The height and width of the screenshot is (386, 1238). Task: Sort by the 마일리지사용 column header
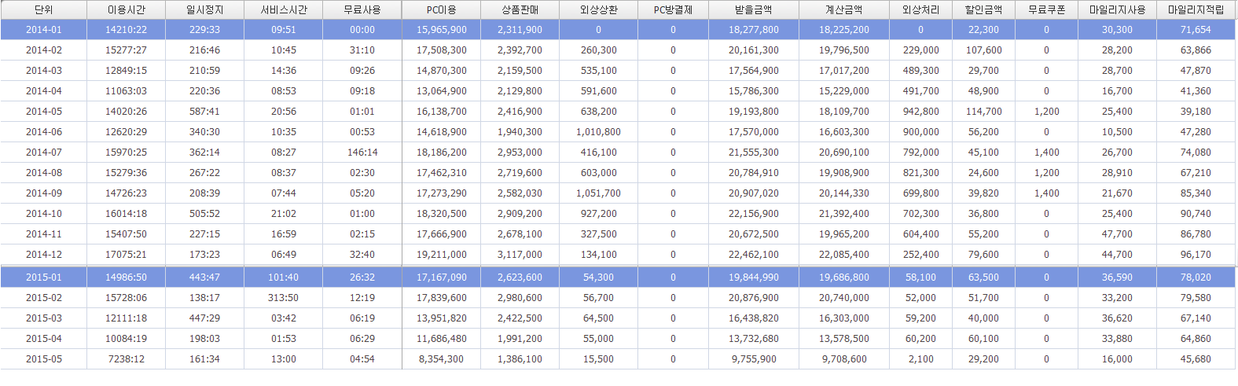pyautogui.click(x=1117, y=10)
